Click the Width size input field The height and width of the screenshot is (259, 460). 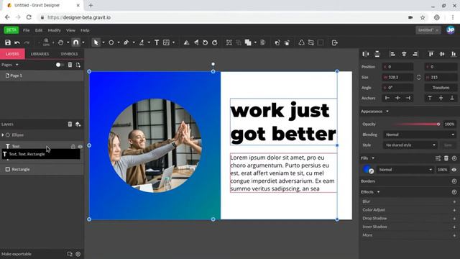397,77
